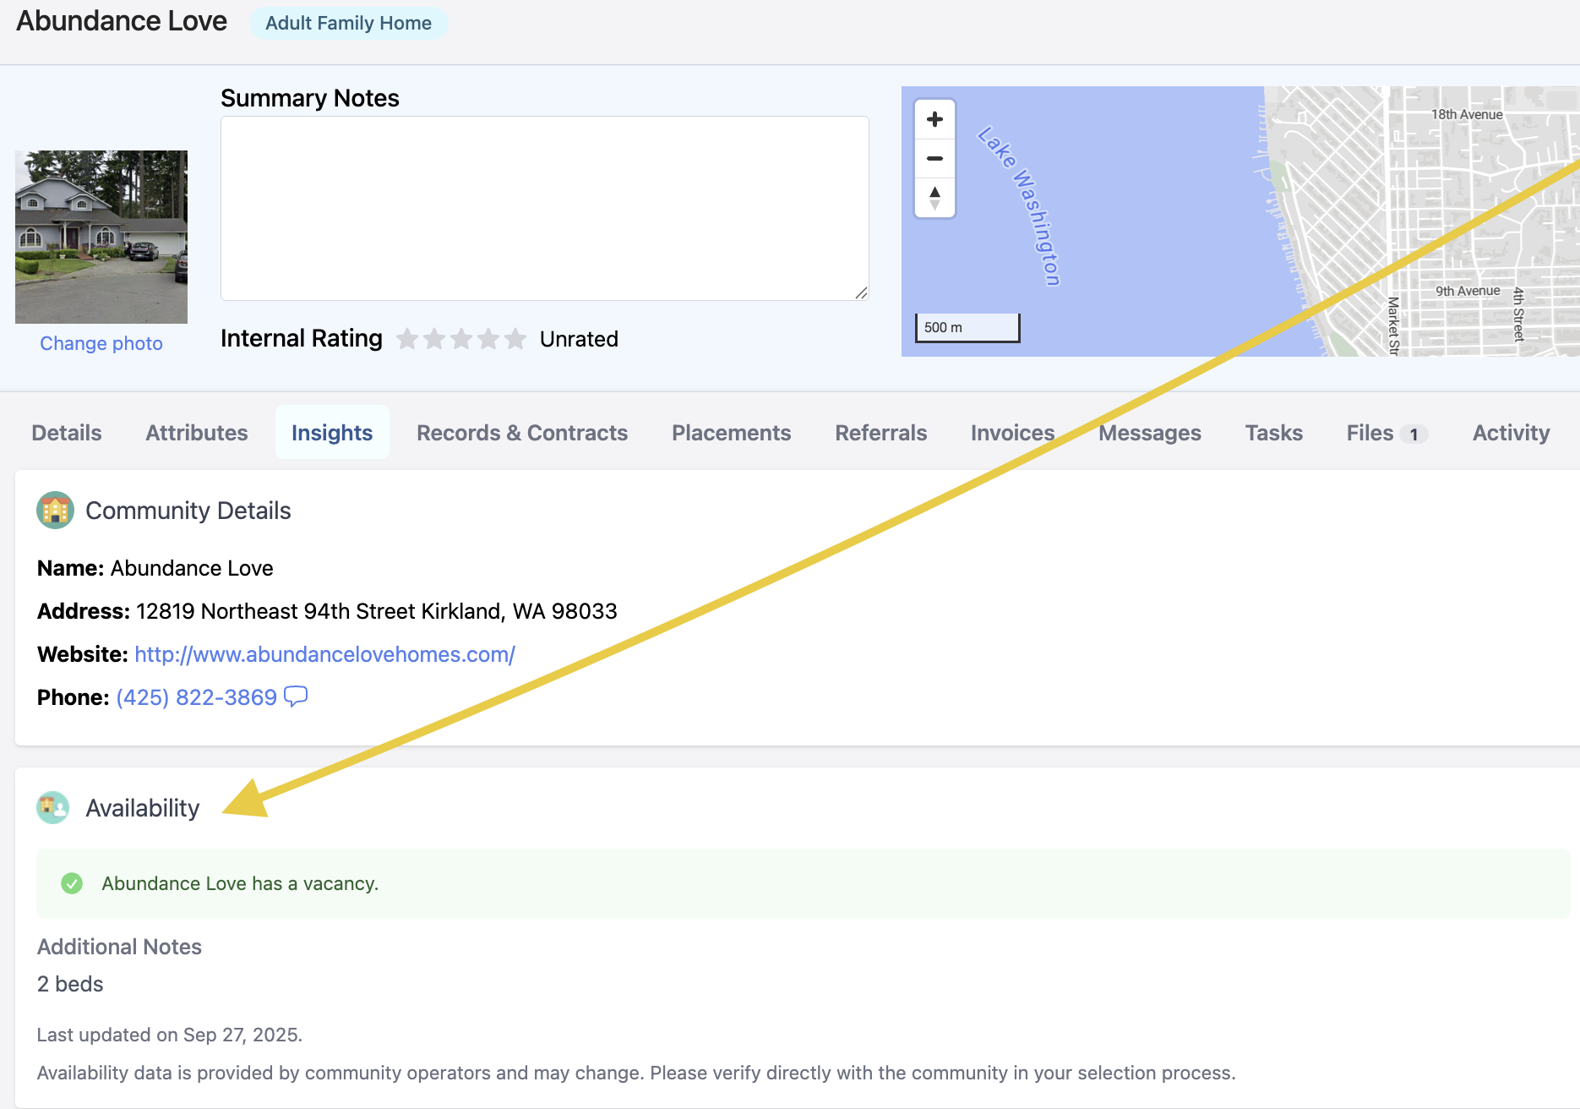1580x1109 pixels.
Task: Click the Community Details building icon
Action: (x=55, y=510)
